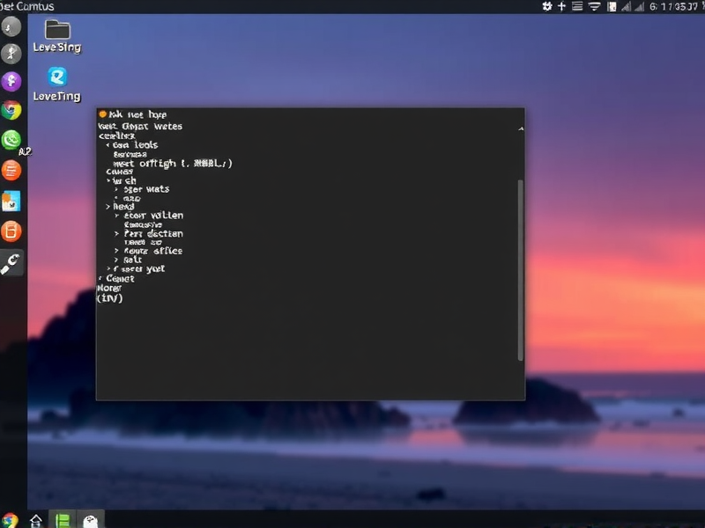Open the white ghost icon in bottom taskbar
705x528 pixels.
pos(90,519)
